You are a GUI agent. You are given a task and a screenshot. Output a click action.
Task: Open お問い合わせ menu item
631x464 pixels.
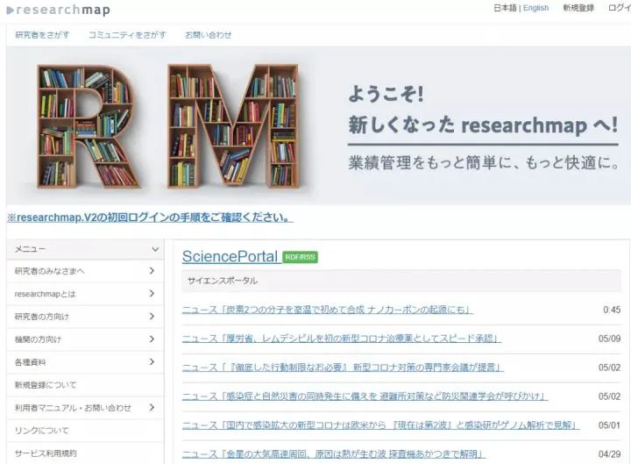point(208,35)
